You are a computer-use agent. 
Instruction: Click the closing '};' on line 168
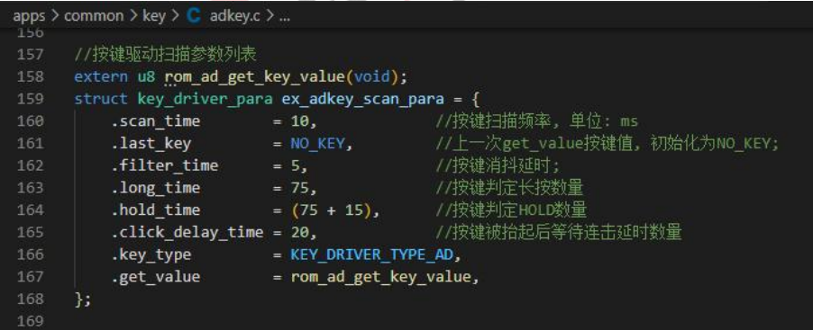tap(83, 299)
